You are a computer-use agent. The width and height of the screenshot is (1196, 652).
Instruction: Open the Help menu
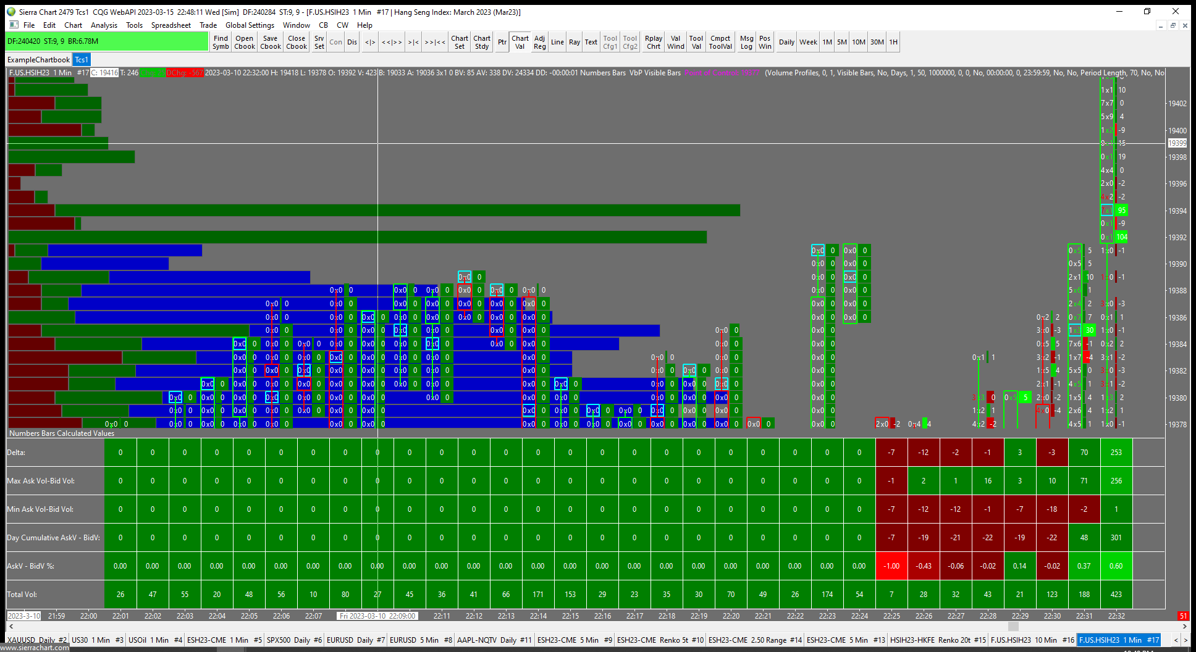(x=364, y=25)
